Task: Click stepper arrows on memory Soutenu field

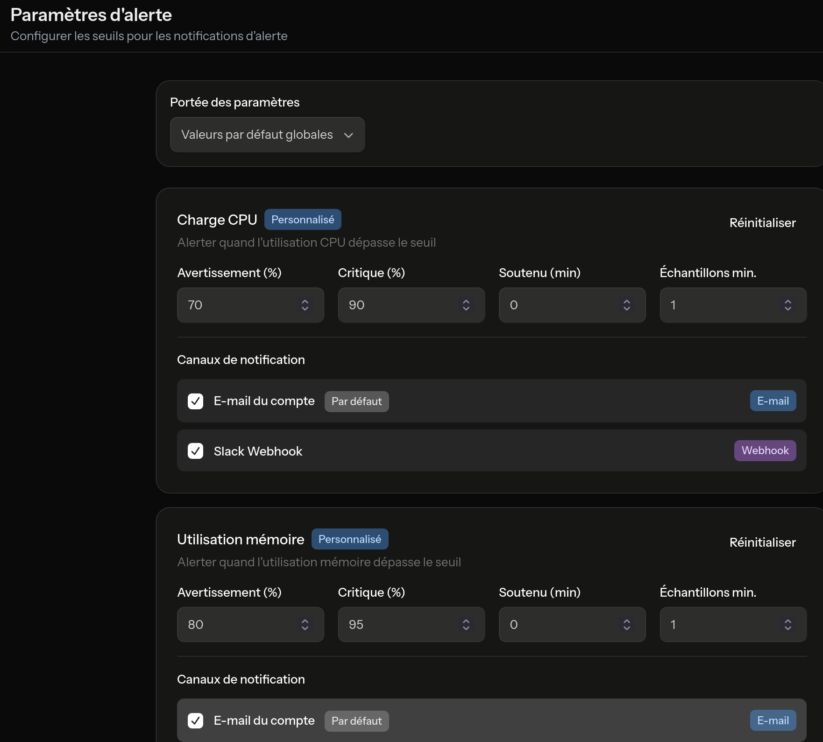Action: (626, 625)
